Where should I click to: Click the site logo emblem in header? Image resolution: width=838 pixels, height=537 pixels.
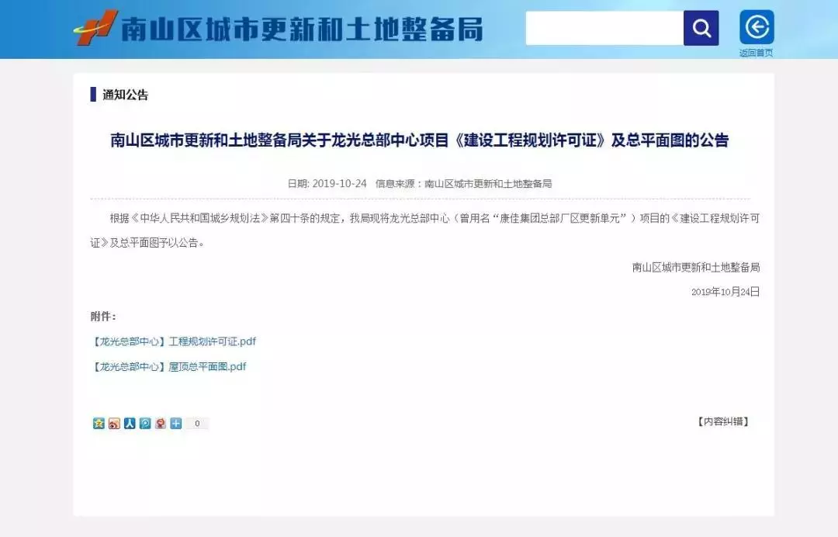pos(96,28)
